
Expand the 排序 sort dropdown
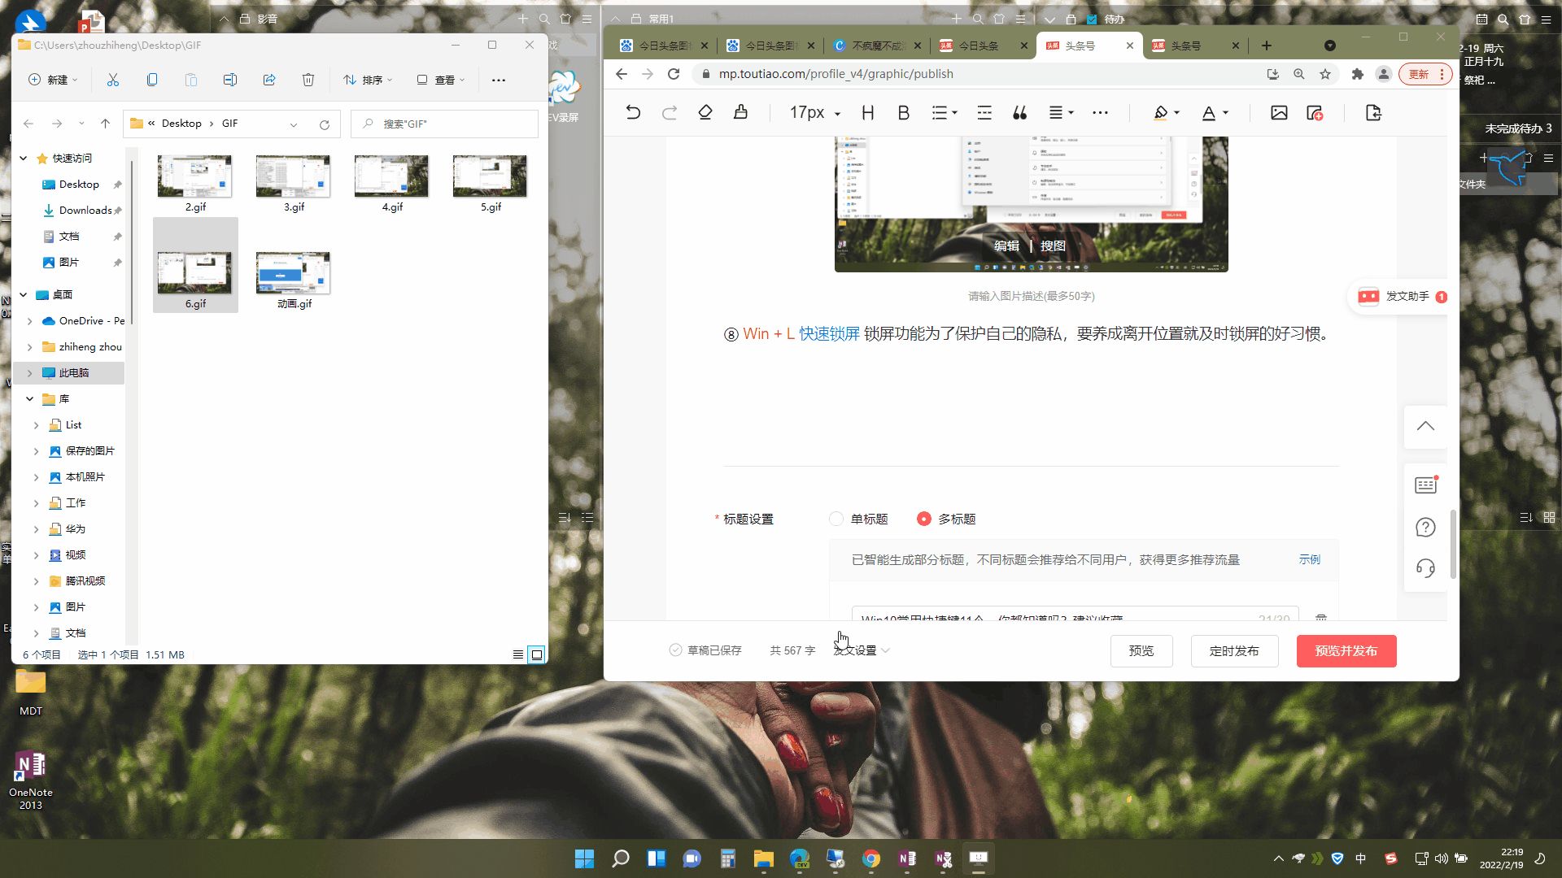click(x=368, y=80)
